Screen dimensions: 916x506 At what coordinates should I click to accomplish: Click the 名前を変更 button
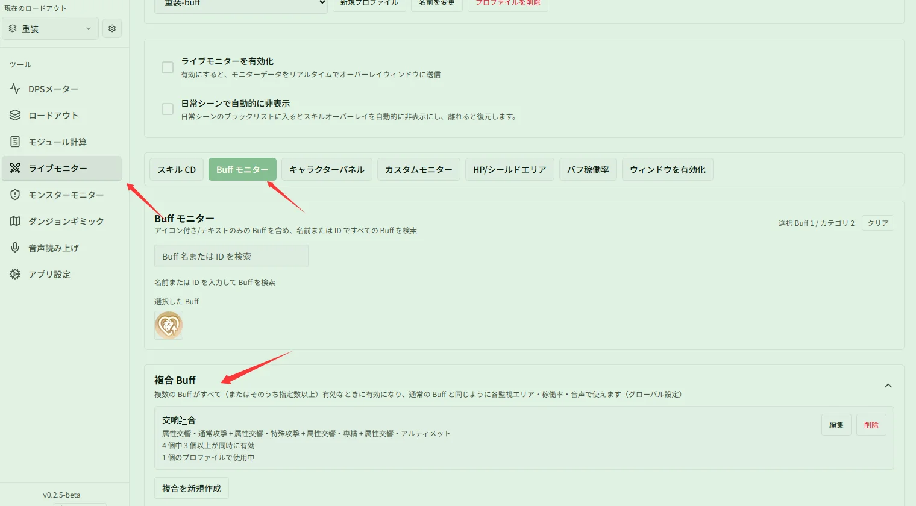437,4
